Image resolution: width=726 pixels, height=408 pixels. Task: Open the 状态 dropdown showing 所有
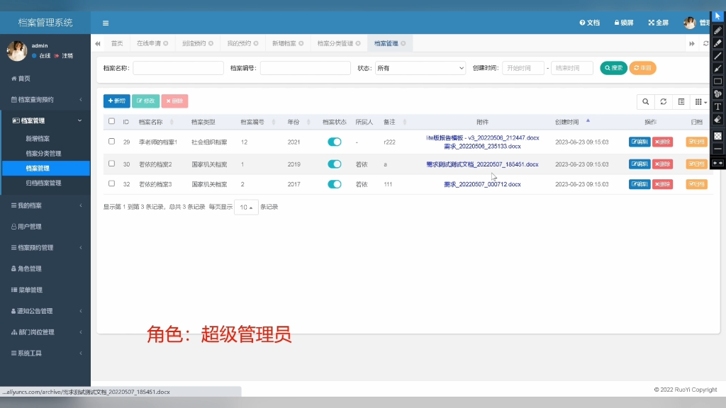click(x=420, y=68)
